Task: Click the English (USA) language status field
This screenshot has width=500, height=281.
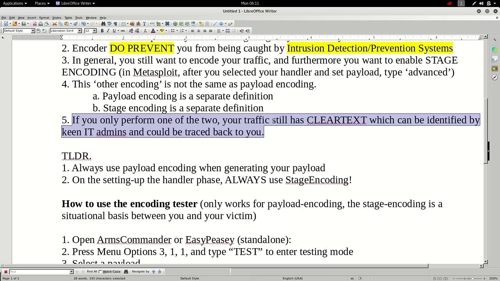Action: pyautogui.click(x=293, y=278)
